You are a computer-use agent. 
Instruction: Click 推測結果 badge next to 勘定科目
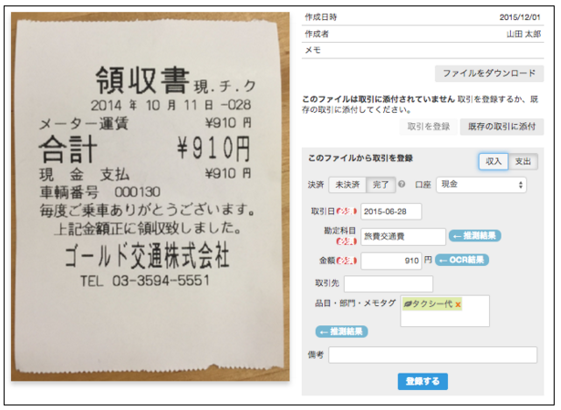tap(474, 236)
